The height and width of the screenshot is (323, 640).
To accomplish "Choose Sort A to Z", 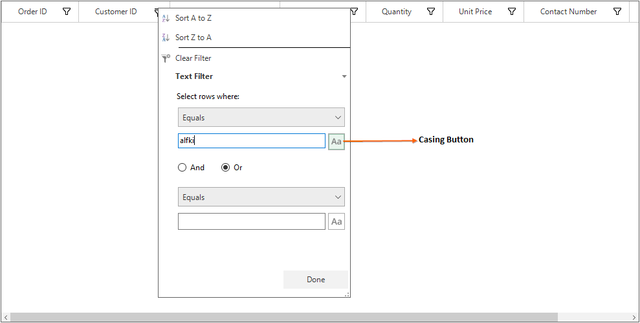I will (193, 18).
